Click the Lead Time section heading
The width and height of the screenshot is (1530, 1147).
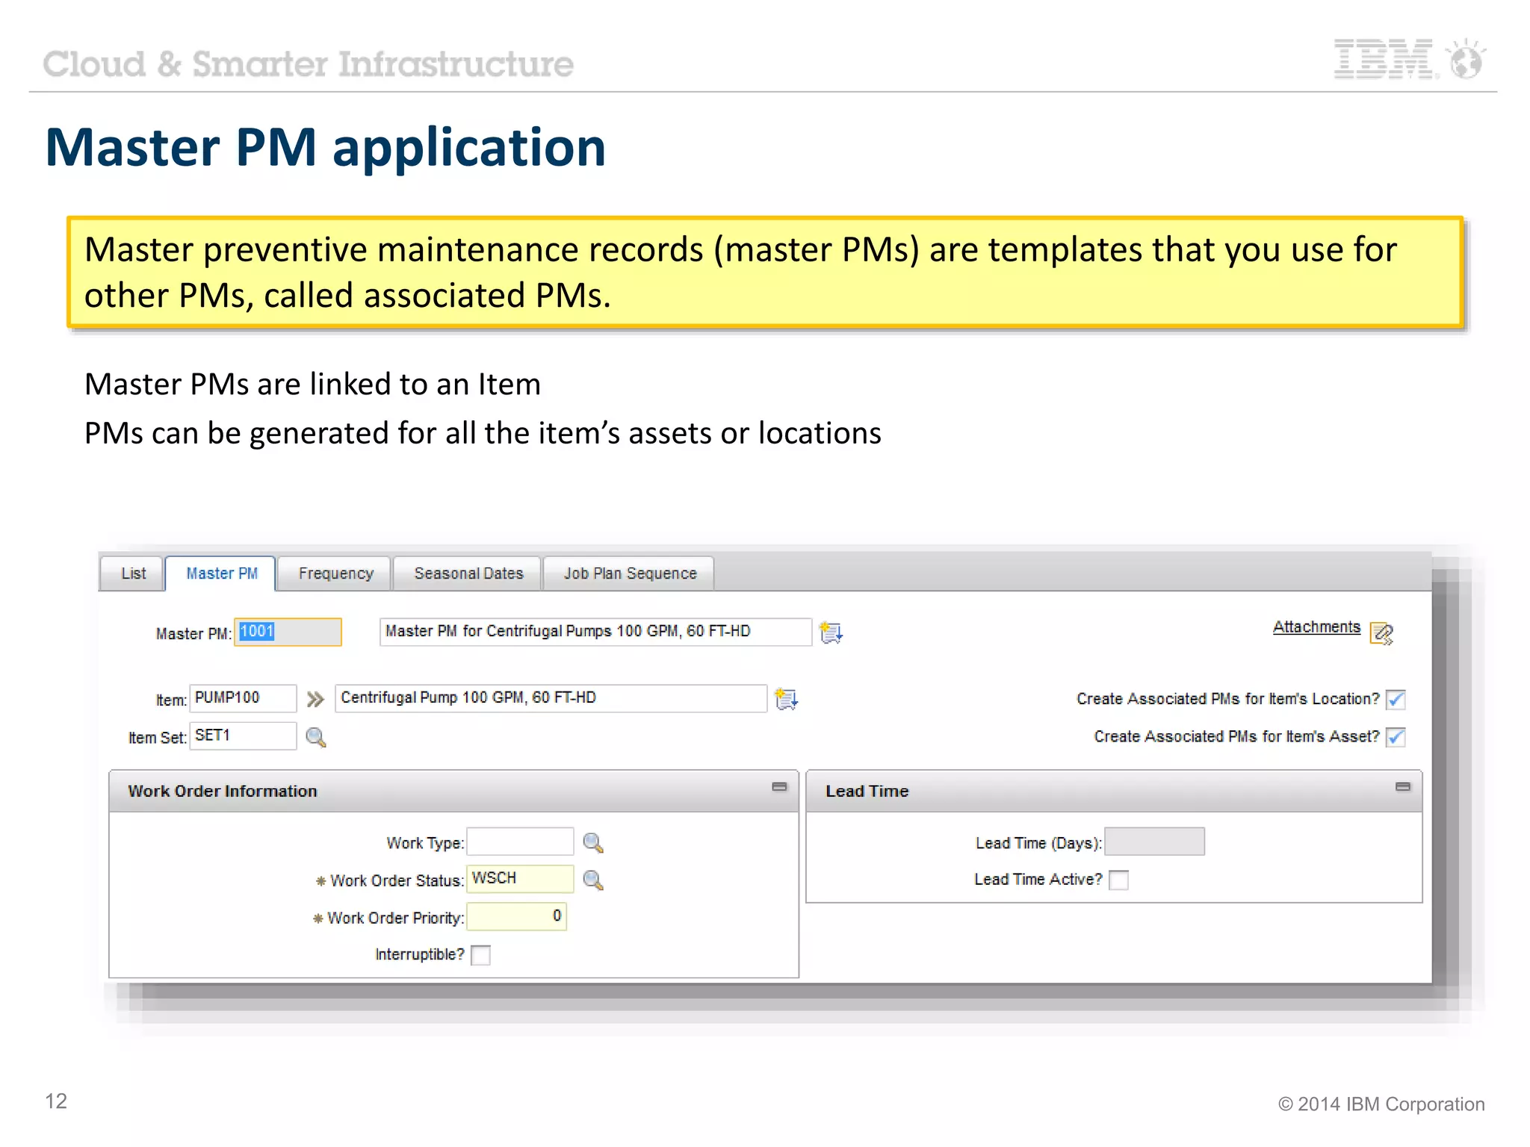click(x=867, y=791)
